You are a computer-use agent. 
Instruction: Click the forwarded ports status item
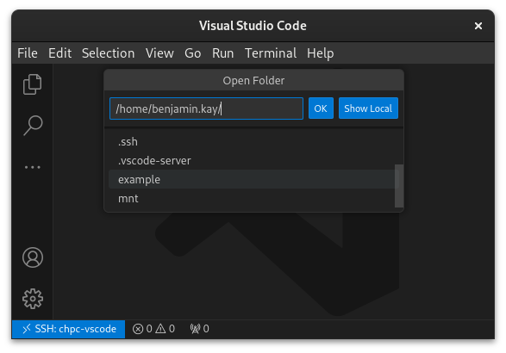pyautogui.click(x=199, y=329)
